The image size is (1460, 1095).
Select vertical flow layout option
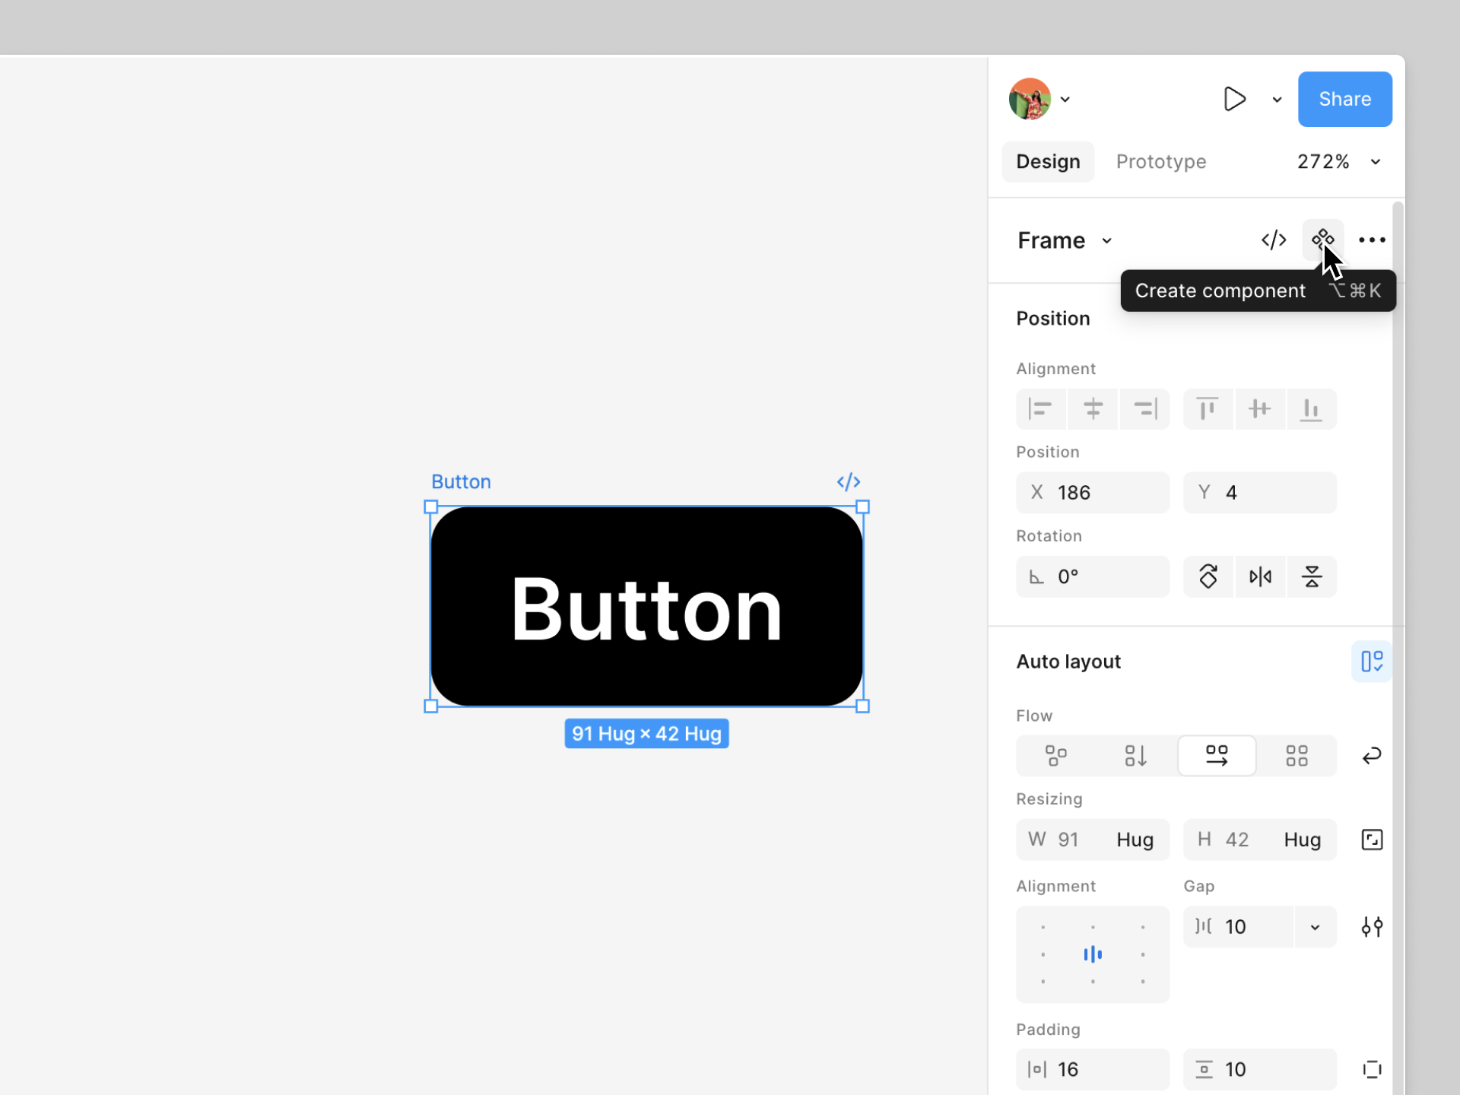pyautogui.click(x=1135, y=756)
